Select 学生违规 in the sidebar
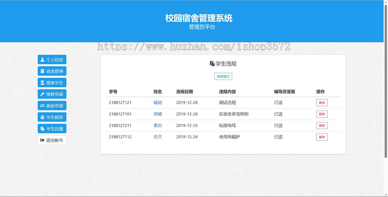 point(52,129)
